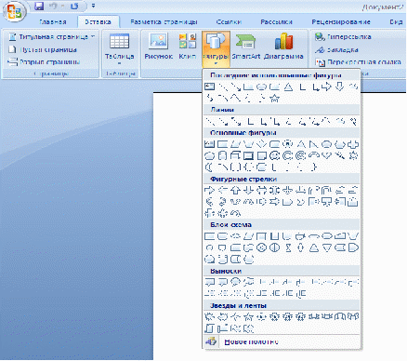Select the cross basic shape
This screenshot has width=407, height=361.
click(353, 144)
